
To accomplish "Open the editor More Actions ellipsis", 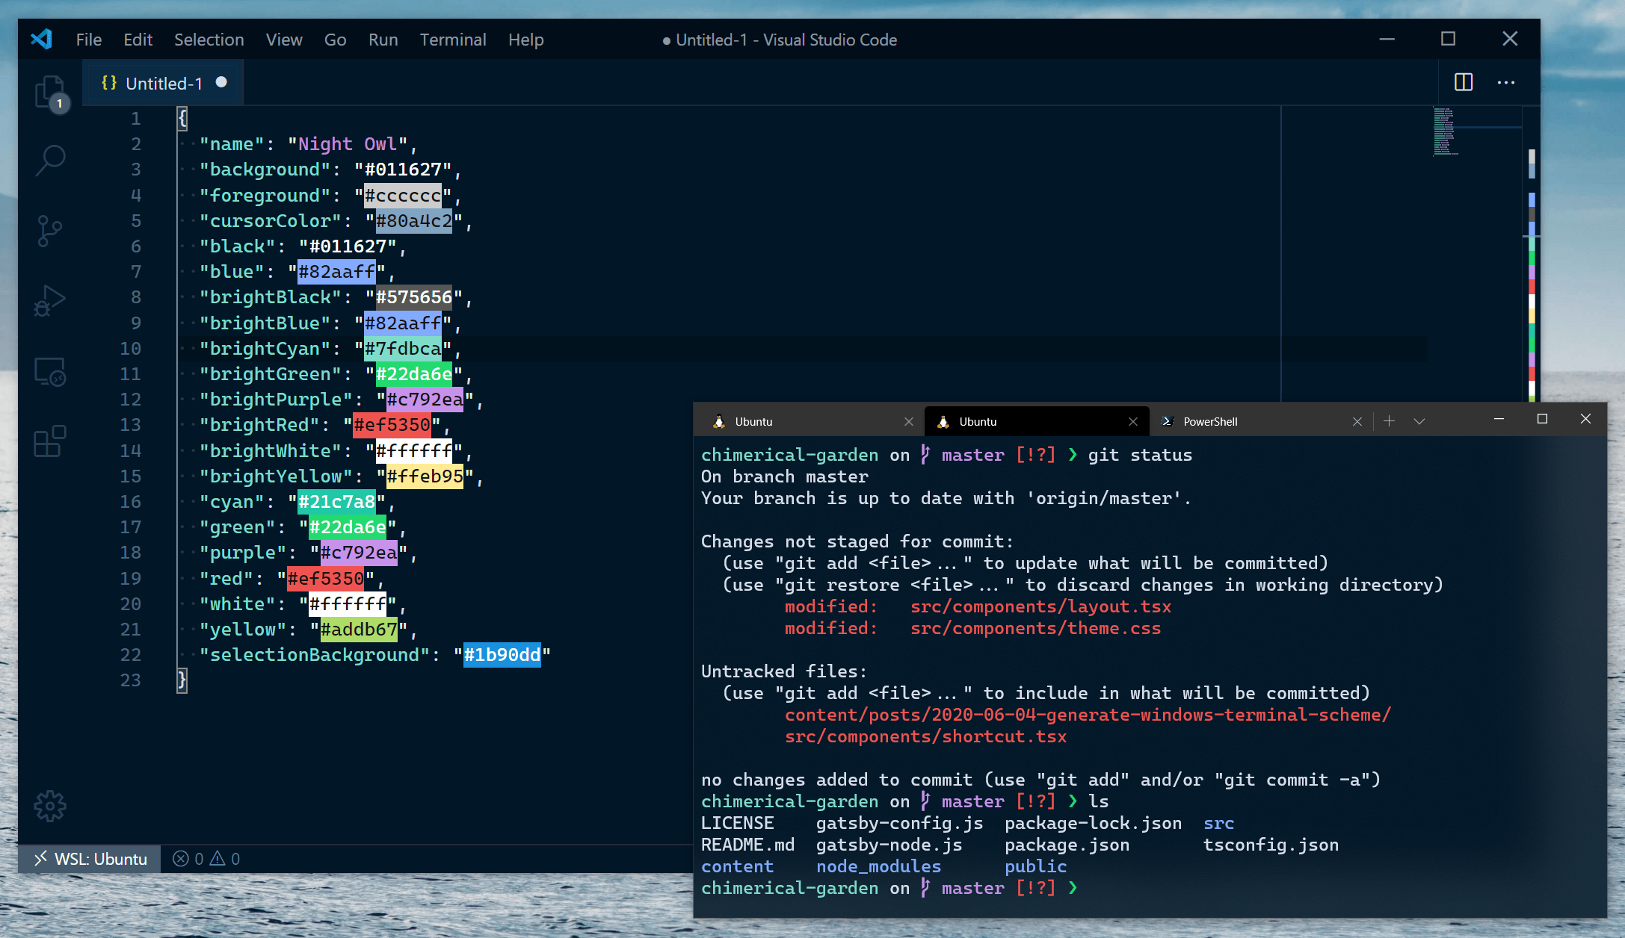I will (x=1506, y=82).
